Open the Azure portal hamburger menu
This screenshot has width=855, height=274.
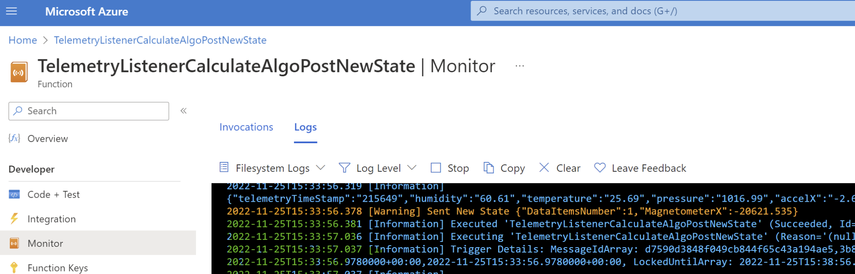pyautogui.click(x=12, y=11)
